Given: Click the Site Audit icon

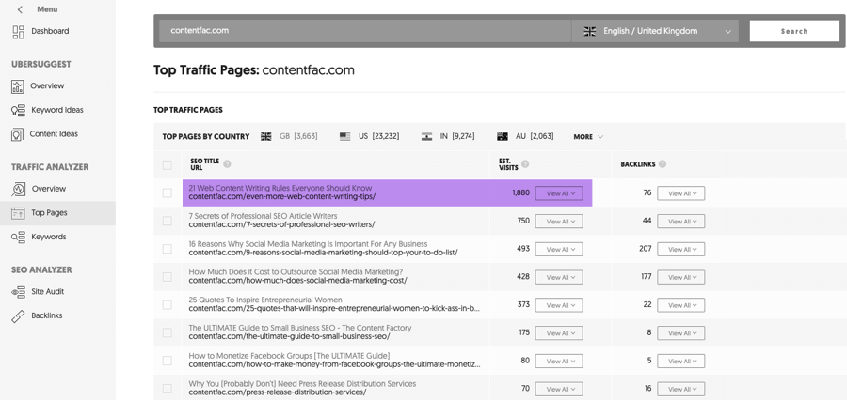Looking at the screenshot, I should click(18, 292).
